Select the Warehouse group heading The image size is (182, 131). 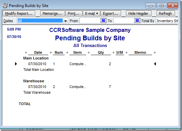point(34,81)
